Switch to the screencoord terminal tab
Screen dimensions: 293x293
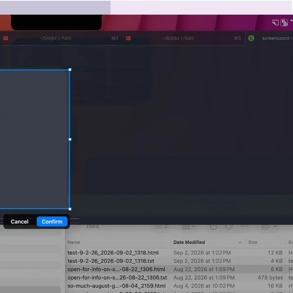[x=270, y=38]
